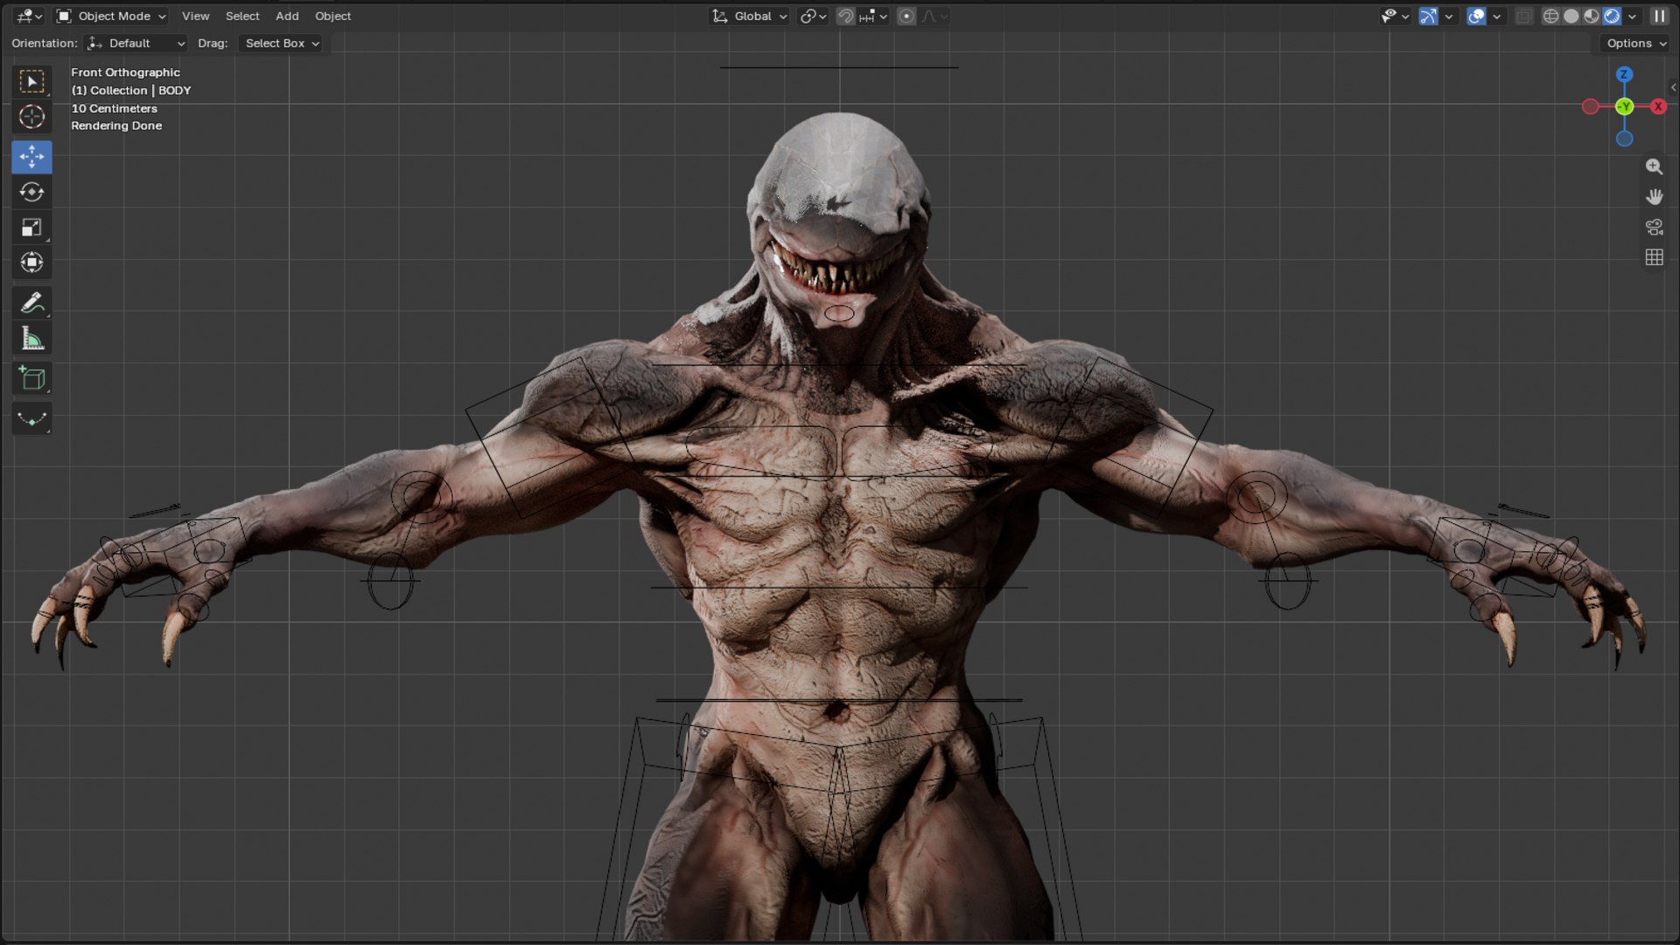Image resolution: width=1680 pixels, height=945 pixels.
Task: Open the Object Mode dropdown
Action: (x=110, y=16)
